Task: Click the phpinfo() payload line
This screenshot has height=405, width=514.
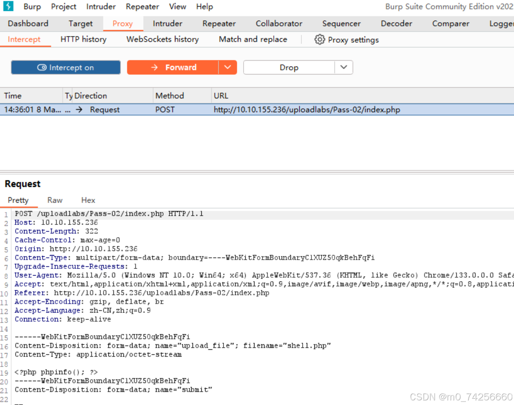Action: coord(56,372)
